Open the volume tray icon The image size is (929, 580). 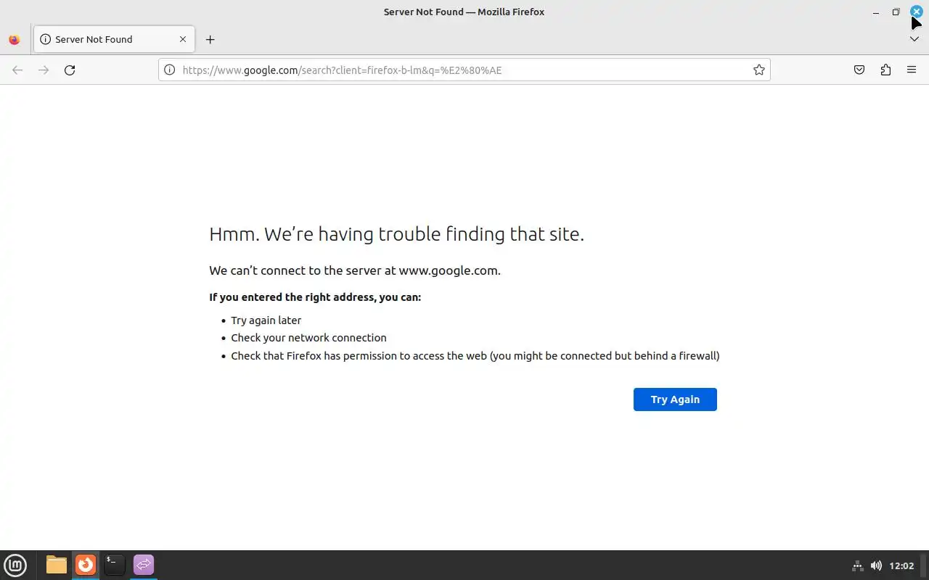[x=876, y=565]
